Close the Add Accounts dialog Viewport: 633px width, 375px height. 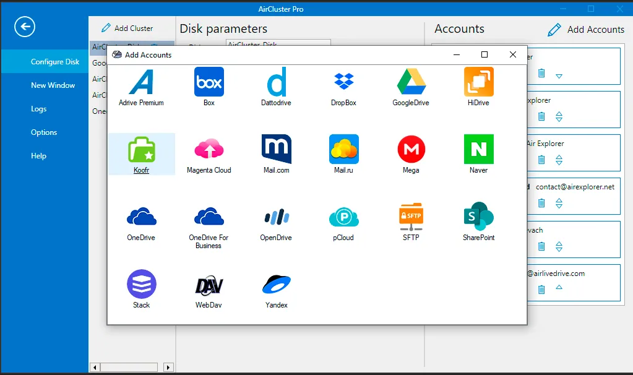pos(513,54)
